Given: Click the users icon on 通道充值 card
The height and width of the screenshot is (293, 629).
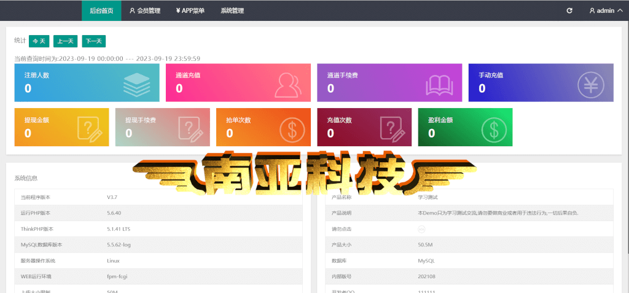Looking at the screenshot, I should 288,85.
